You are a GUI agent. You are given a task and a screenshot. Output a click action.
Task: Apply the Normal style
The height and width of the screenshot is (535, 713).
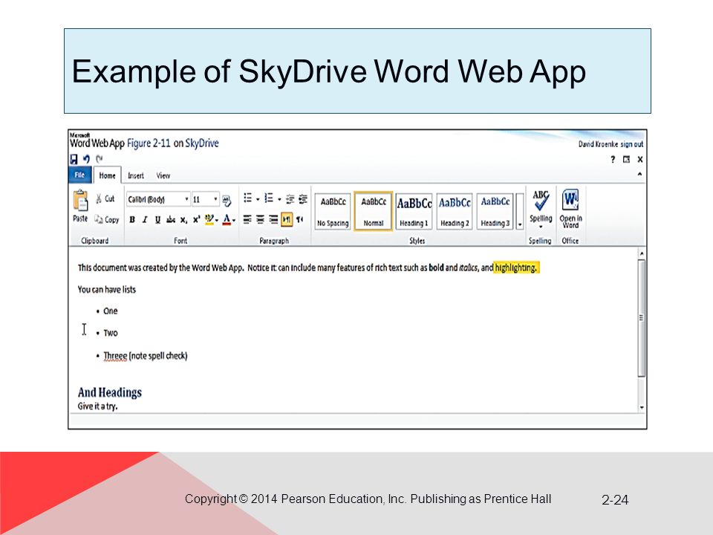point(374,211)
